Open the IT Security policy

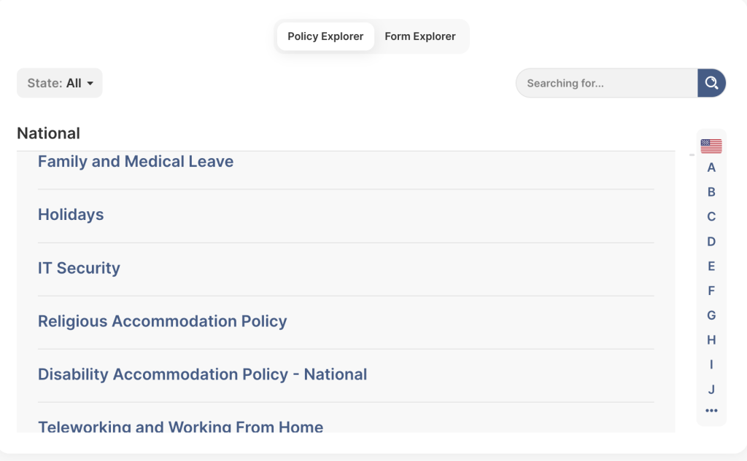pos(79,268)
